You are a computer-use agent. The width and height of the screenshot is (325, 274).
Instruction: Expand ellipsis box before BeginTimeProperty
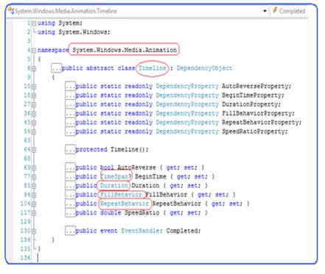70,95
